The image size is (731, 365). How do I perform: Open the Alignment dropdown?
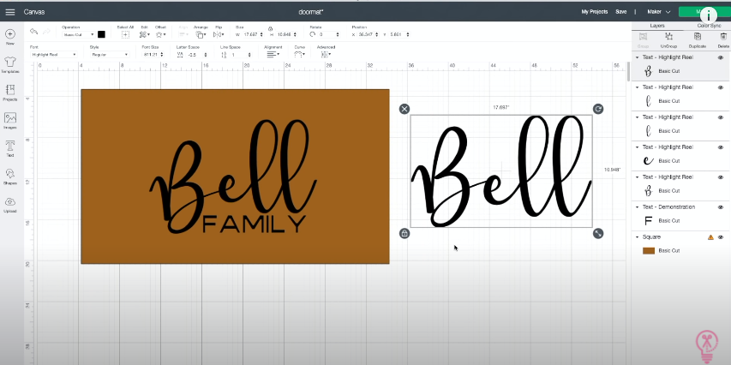pos(273,55)
